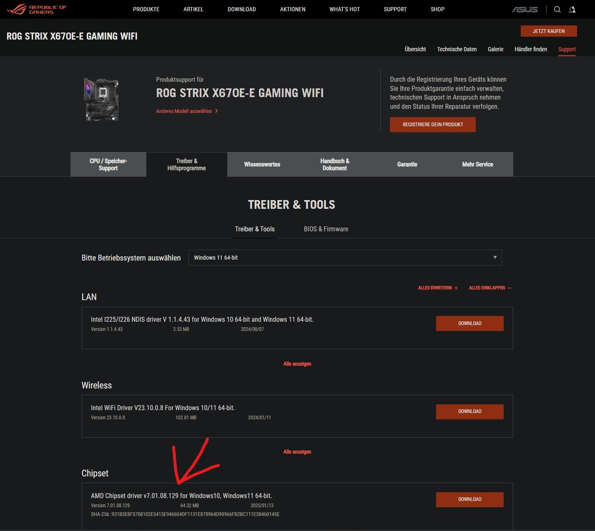The image size is (595, 531).
Task: Download the Intel I225/I226 LAN driver
Action: [470, 323]
